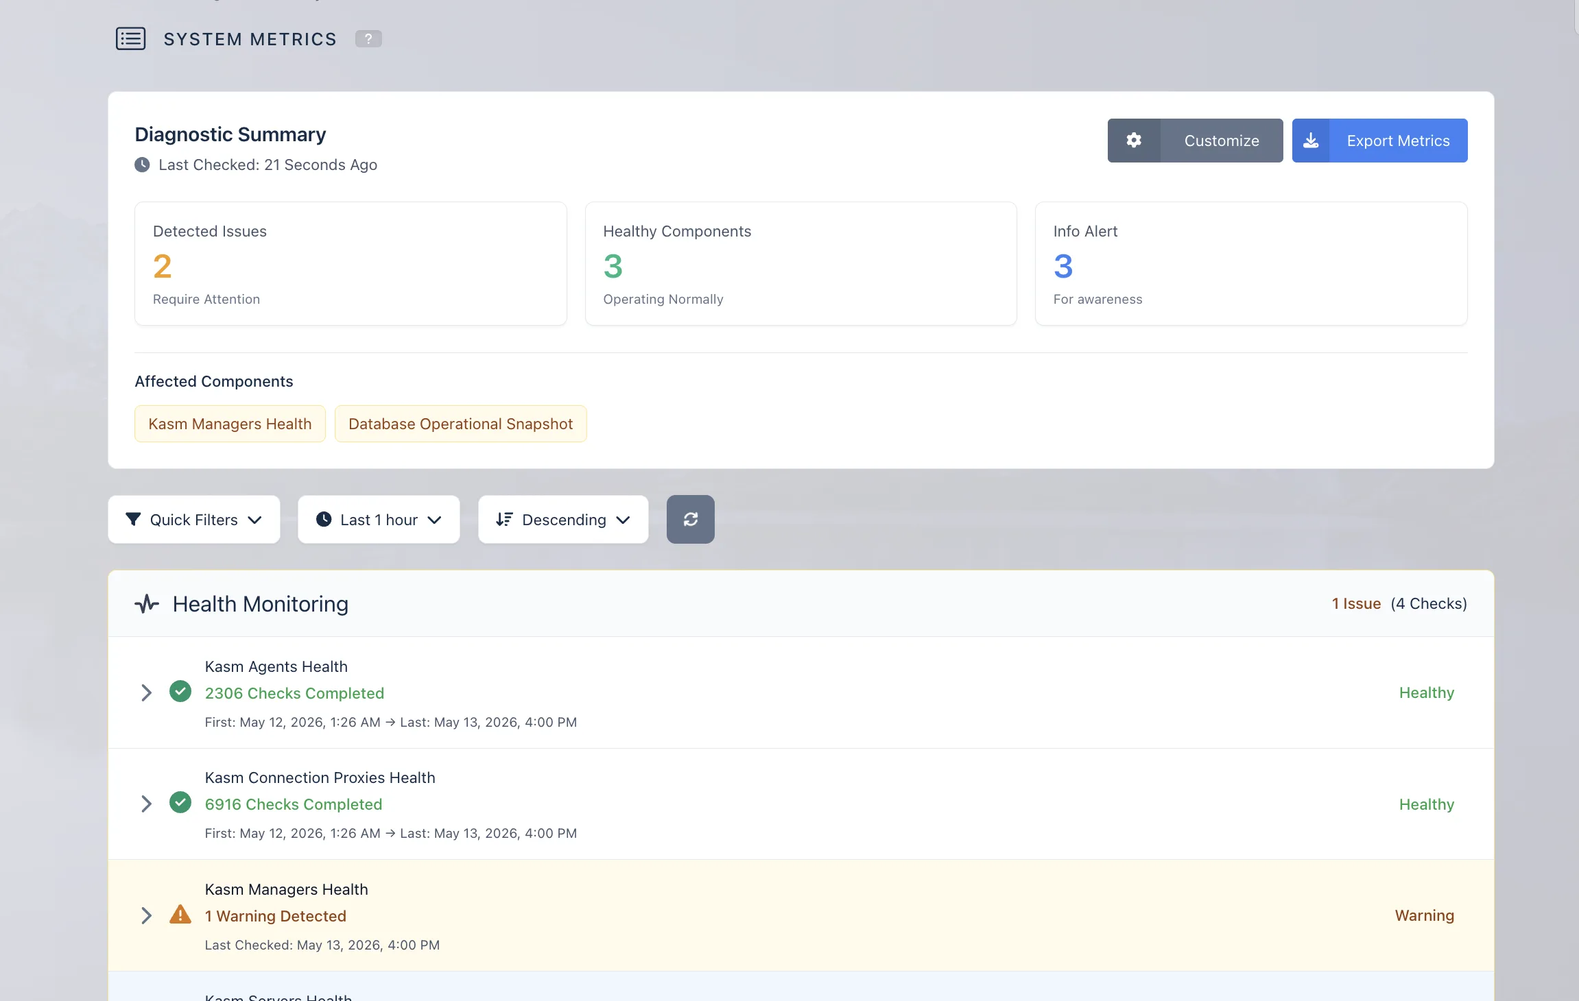Click the clock icon in time range selector
Image resolution: width=1579 pixels, height=1001 pixels.
(x=324, y=520)
